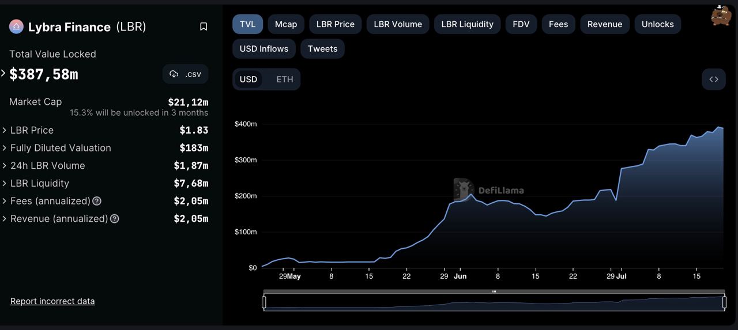Toggle the FDV chart metric
Screen dimensions: 738x330
521,24
